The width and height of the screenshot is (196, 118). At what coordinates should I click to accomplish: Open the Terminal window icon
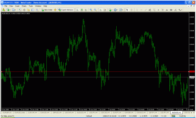click(x=33, y=10)
